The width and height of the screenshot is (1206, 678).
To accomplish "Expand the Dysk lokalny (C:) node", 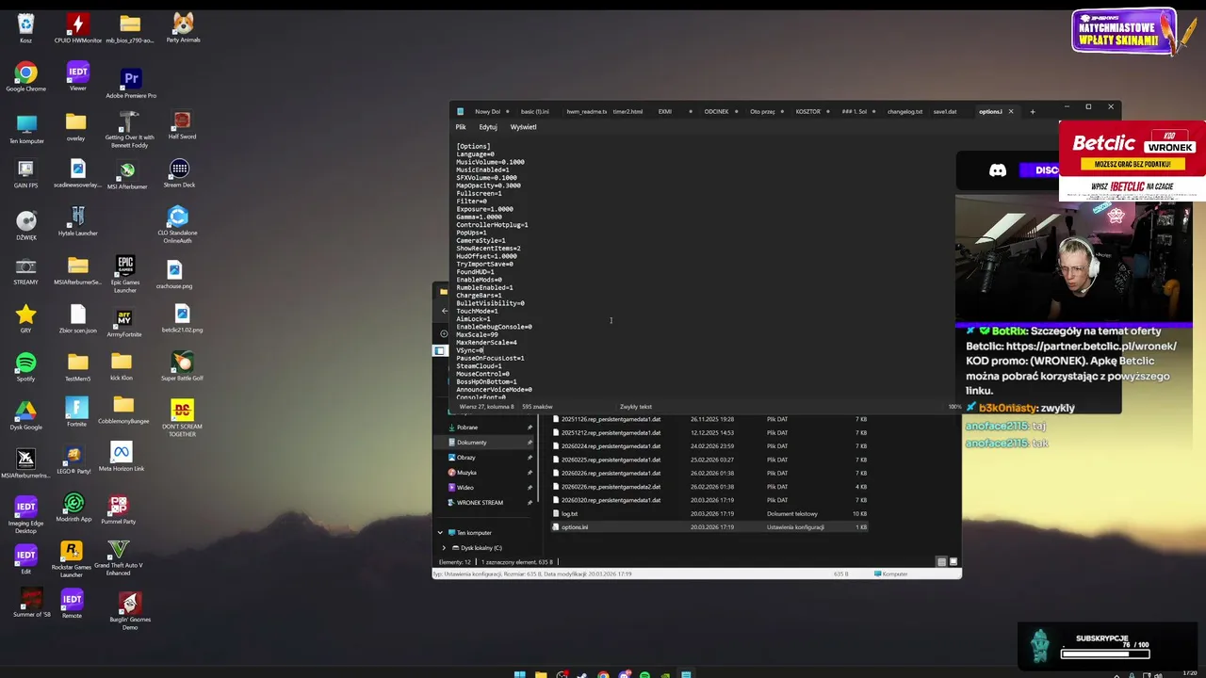I will 444,547.
